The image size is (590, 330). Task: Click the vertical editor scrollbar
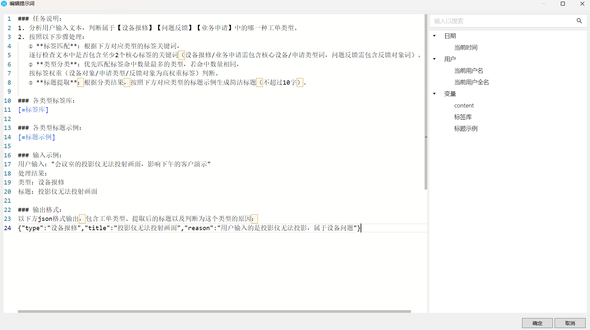coord(426,102)
